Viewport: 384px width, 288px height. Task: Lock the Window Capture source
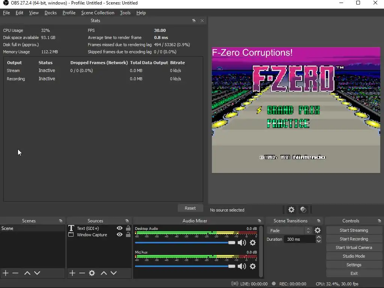pos(128,235)
